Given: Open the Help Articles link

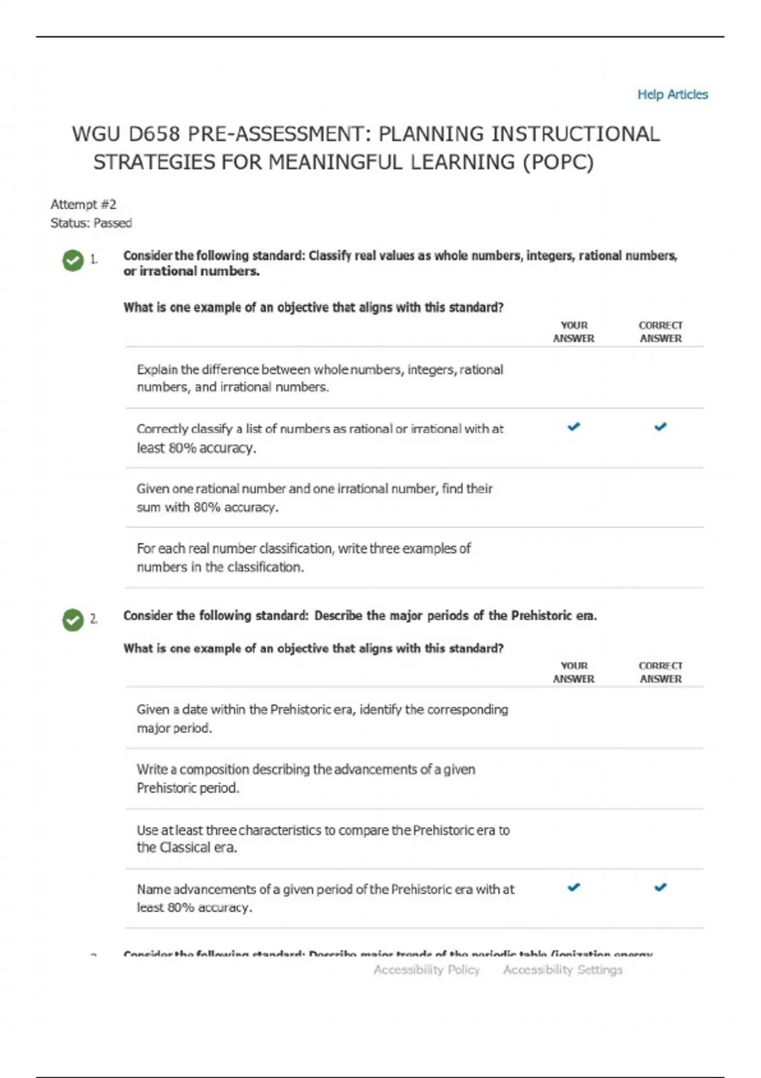Looking at the screenshot, I should 672,94.
